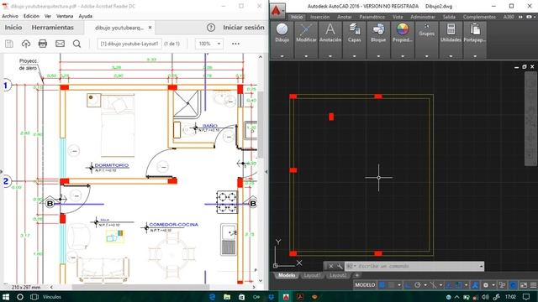This screenshot has width=538, height=302.
Task: Open the Utilidades calculator panel
Action: (x=451, y=34)
